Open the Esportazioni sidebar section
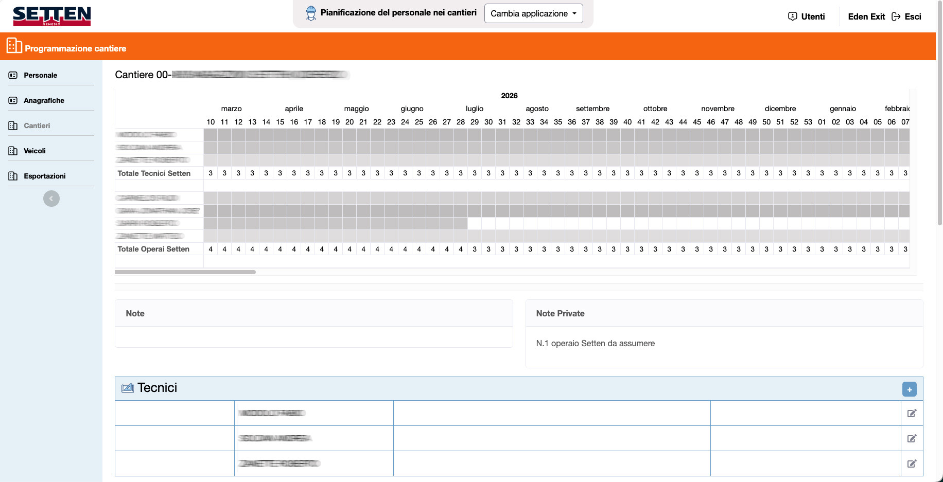Image resolution: width=943 pixels, height=482 pixels. [x=44, y=176]
